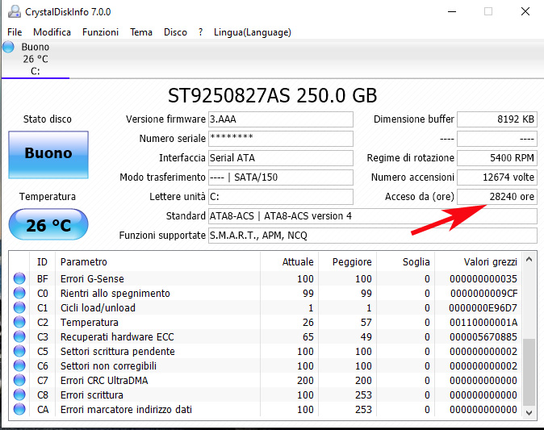This screenshot has width=544, height=430.
Task: Click the disk title ST9250827AS 250.0 GB
Action: (x=272, y=96)
